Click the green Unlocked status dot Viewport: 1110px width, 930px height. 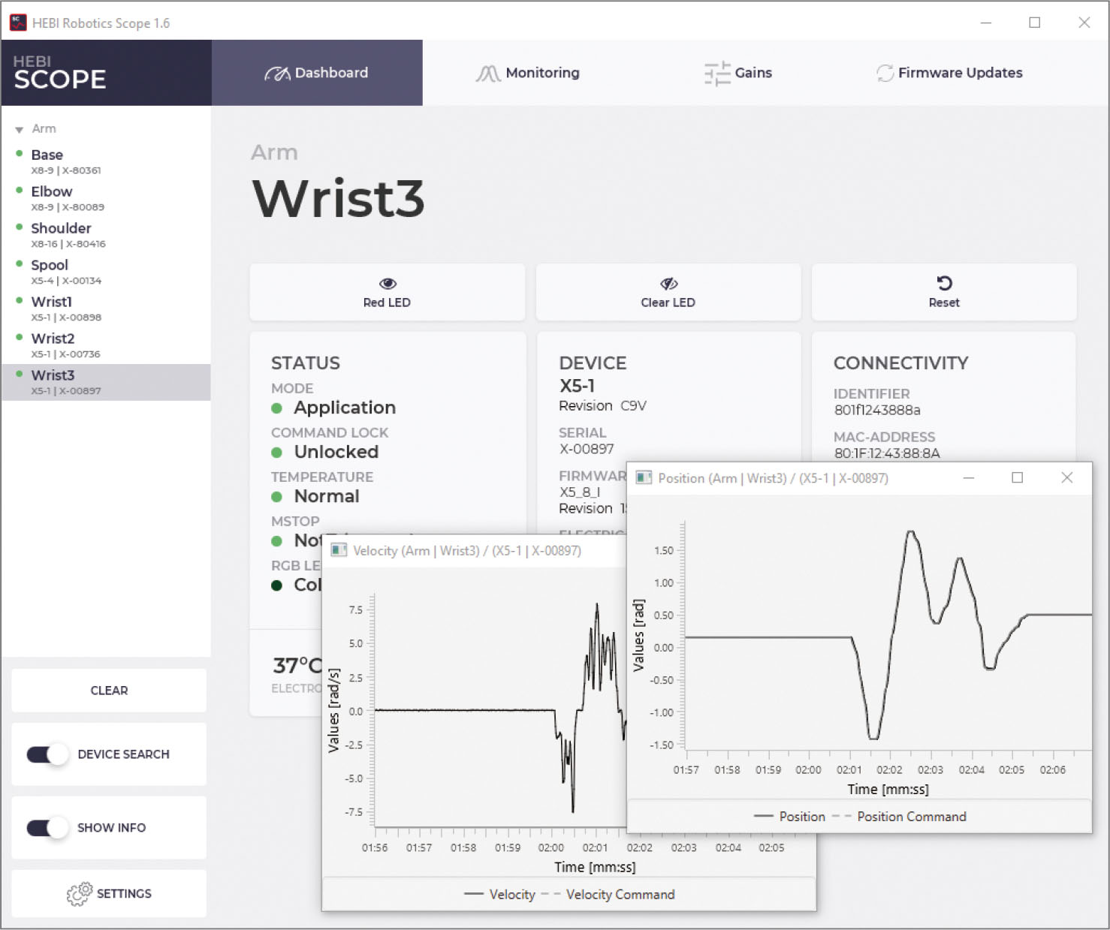point(276,453)
